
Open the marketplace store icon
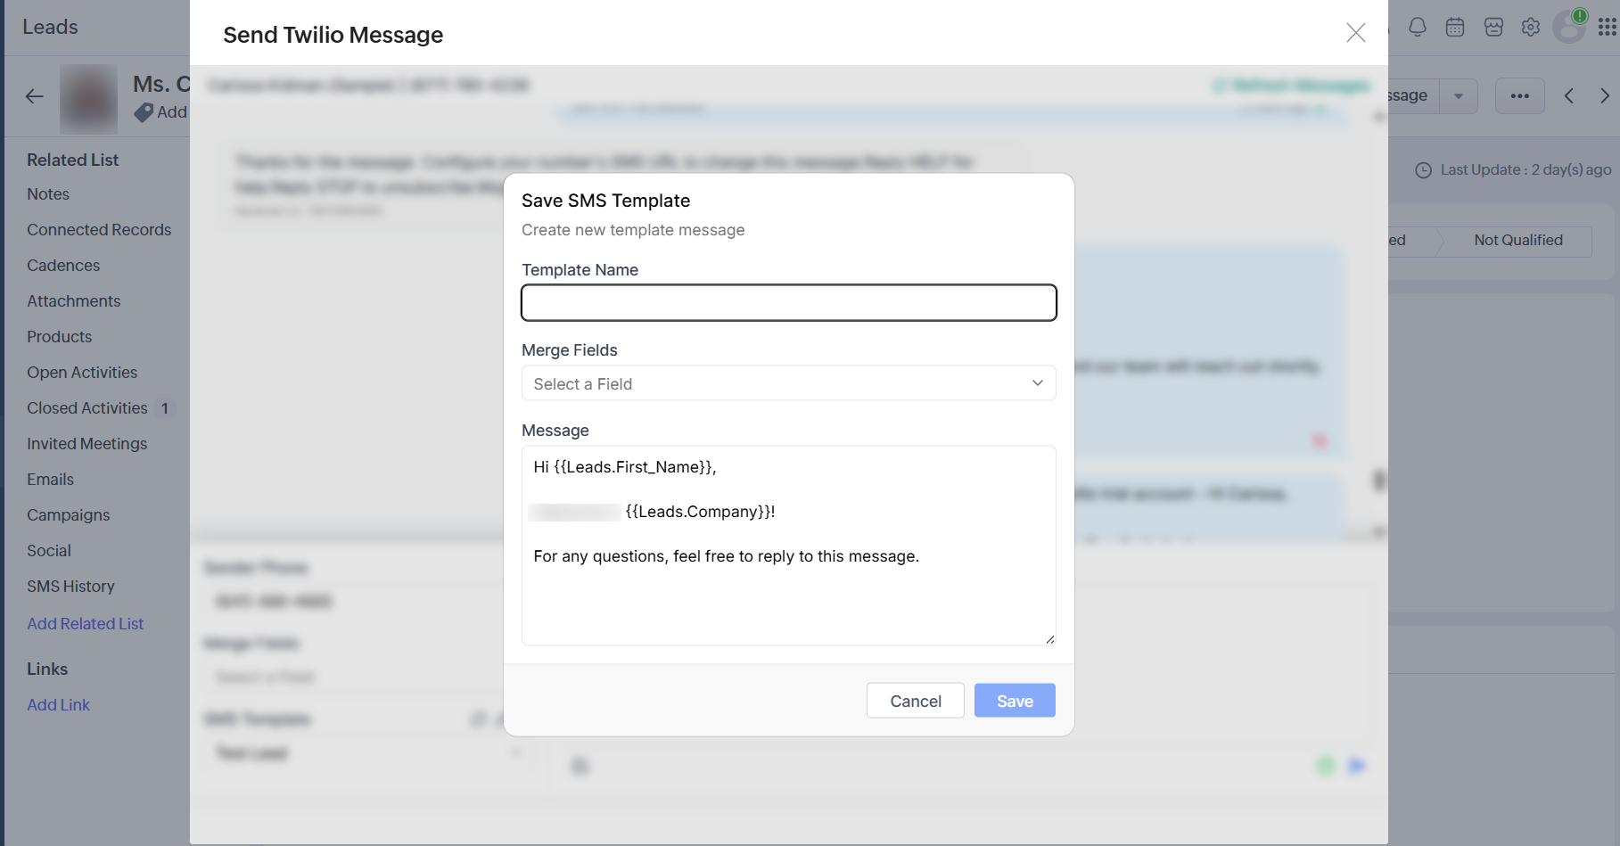(x=1493, y=27)
